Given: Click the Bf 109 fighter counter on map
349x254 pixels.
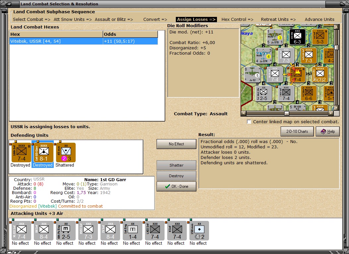Looking at the screenshot, I should [297, 108].
